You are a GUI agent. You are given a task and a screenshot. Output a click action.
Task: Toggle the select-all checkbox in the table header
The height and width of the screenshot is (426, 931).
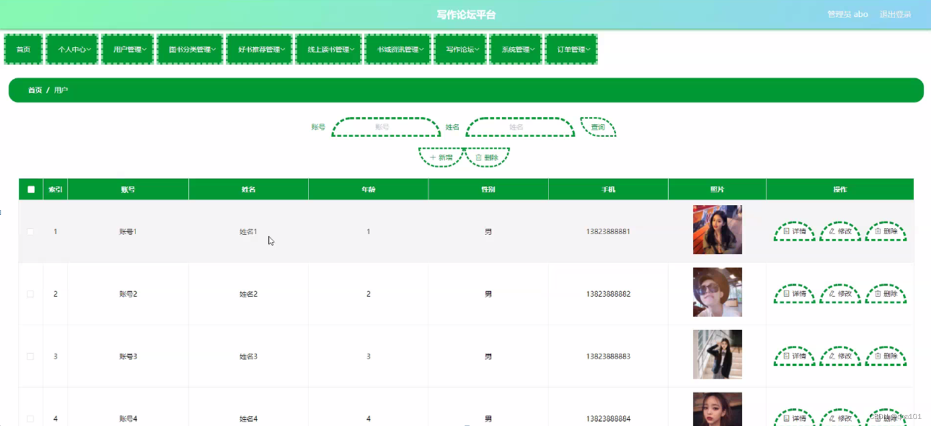coord(31,189)
